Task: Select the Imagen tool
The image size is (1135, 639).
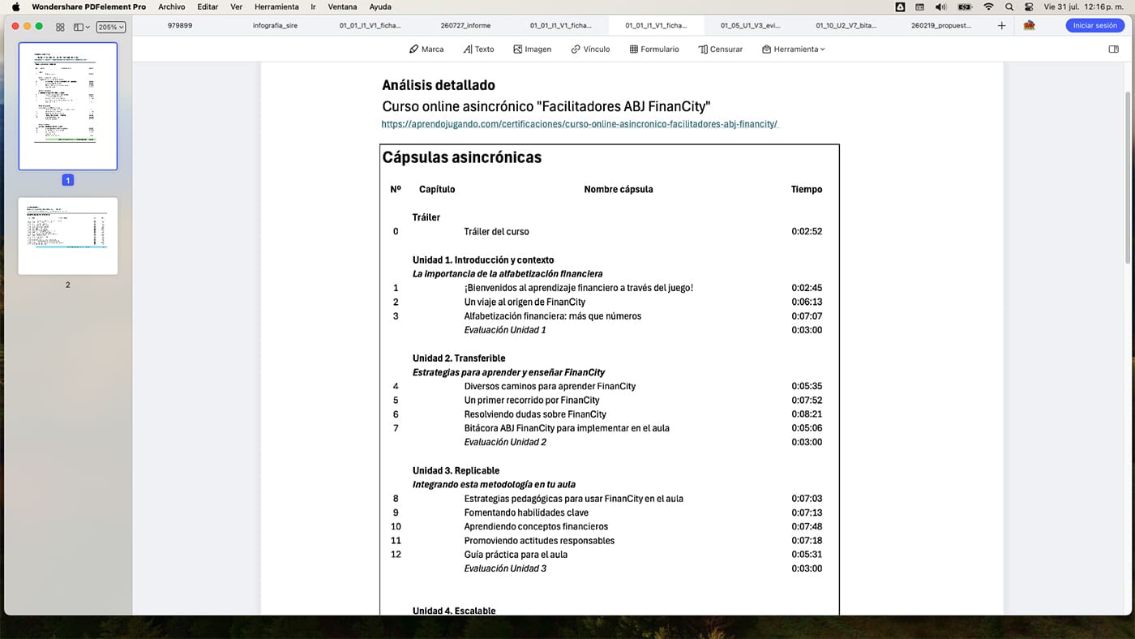Action: (x=532, y=49)
